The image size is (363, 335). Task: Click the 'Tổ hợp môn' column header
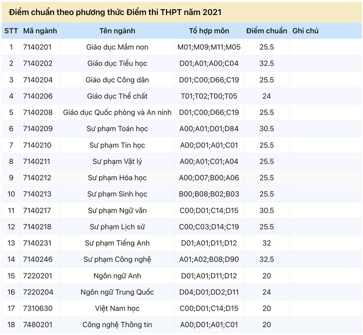[209, 30]
